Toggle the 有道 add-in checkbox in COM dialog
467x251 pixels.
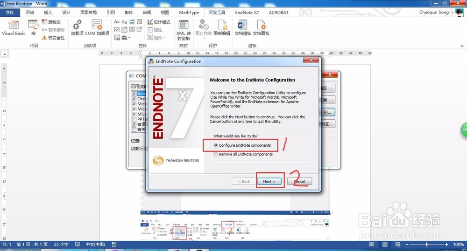tap(134, 124)
